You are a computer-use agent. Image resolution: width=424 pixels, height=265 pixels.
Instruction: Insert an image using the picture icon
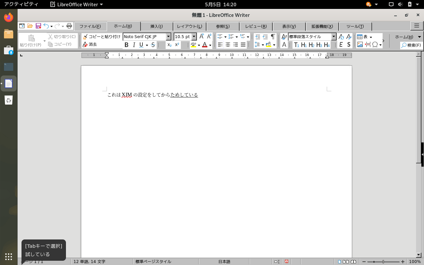pos(360,45)
